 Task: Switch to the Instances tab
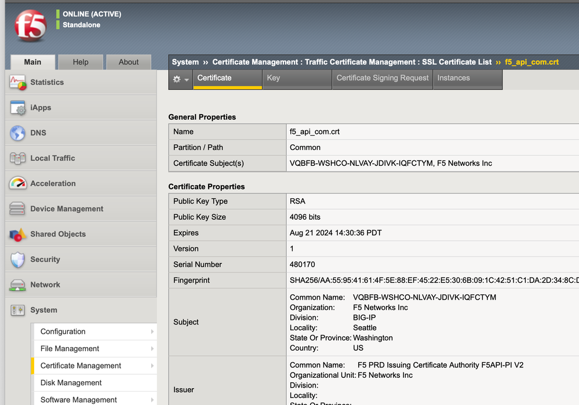[x=453, y=78]
